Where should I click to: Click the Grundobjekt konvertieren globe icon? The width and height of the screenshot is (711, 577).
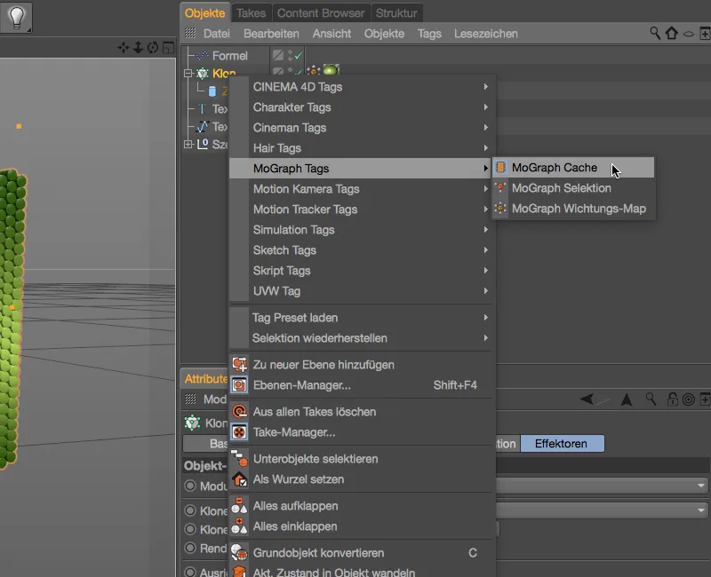click(x=238, y=551)
